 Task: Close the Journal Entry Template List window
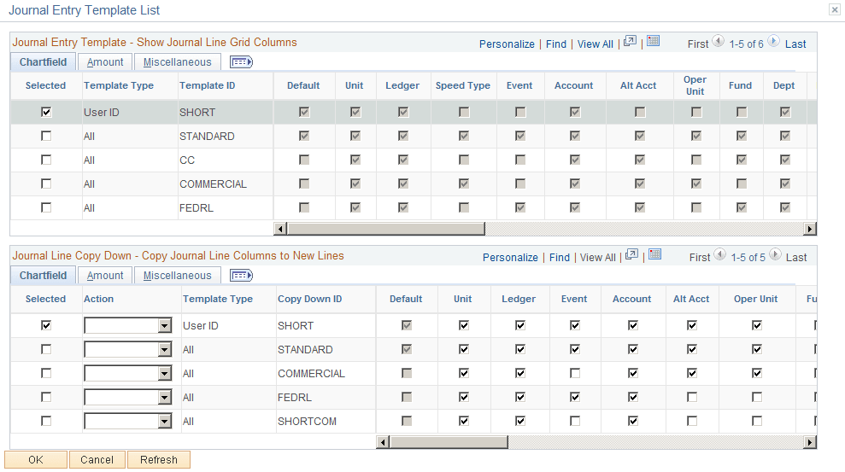click(x=835, y=9)
